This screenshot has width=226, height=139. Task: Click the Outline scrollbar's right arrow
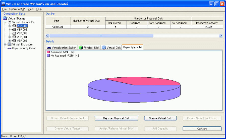221,36
